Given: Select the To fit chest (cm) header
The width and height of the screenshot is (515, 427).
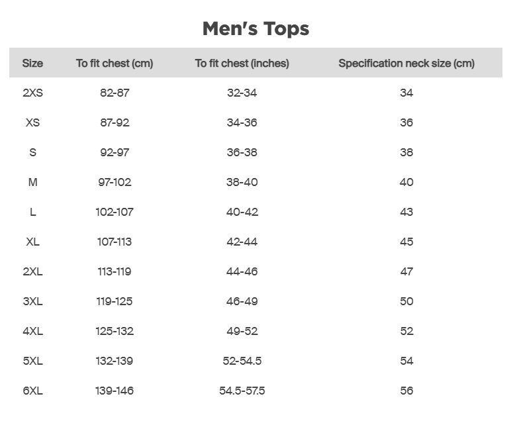Looking at the screenshot, I should pyautogui.click(x=115, y=64).
